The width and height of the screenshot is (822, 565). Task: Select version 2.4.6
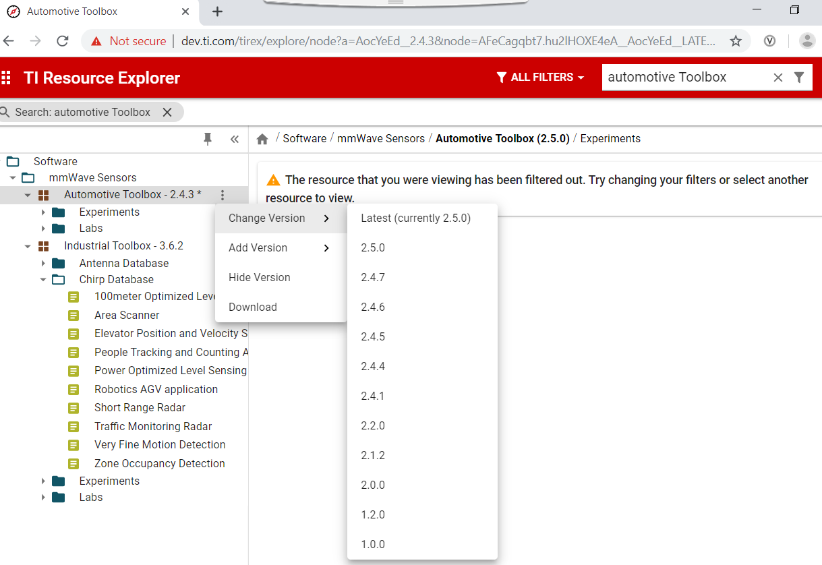tap(422, 307)
